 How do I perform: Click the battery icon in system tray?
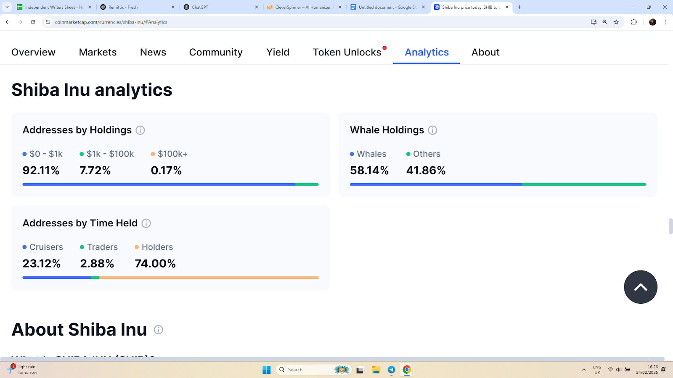click(627, 370)
